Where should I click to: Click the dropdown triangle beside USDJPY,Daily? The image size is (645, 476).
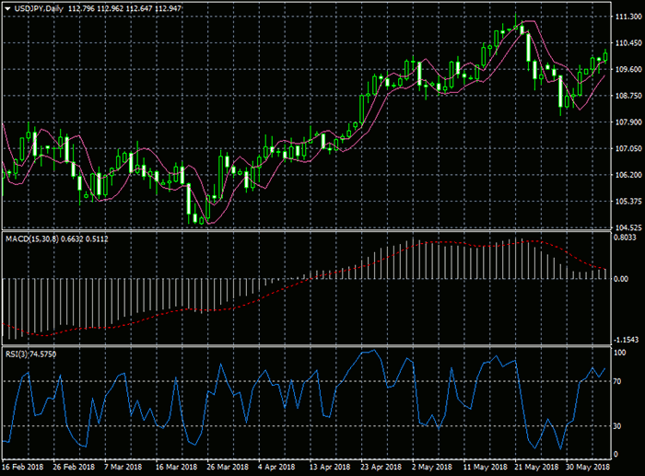pos(8,9)
